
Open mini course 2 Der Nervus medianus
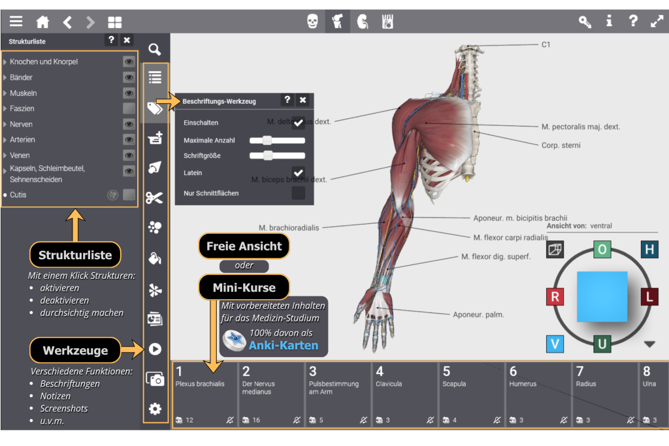point(271,394)
